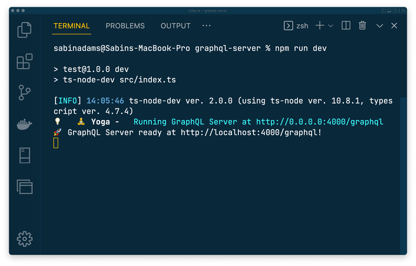Switch to the OUTPUT tab
This screenshot has width=416, height=266.
pyautogui.click(x=175, y=26)
